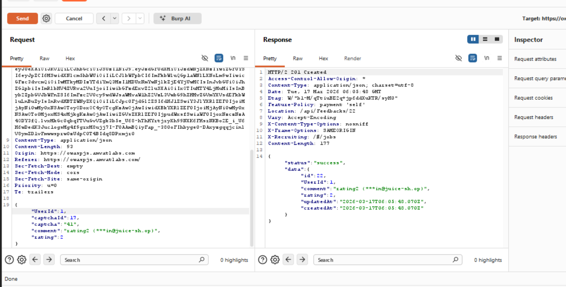Open request settings gear beside Send
This screenshot has height=287, width=566.
pyautogui.click(x=46, y=18)
